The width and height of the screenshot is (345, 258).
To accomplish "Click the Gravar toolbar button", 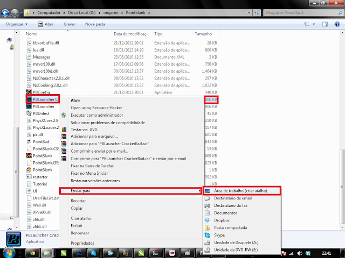I will coord(70,24).
